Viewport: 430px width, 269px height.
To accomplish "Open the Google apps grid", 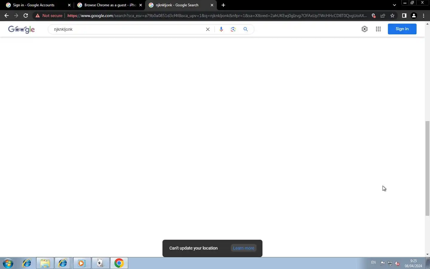I will (x=378, y=29).
